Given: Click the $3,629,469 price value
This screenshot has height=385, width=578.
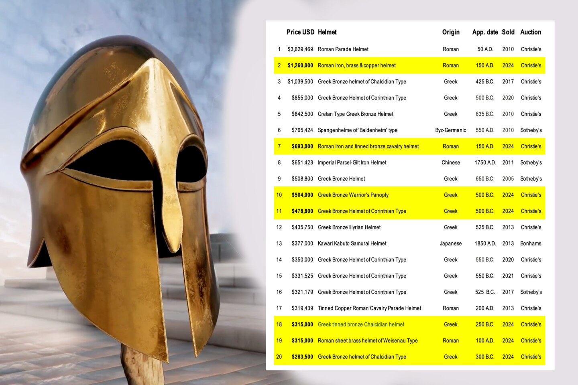Looking at the screenshot, I should [300, 49].
